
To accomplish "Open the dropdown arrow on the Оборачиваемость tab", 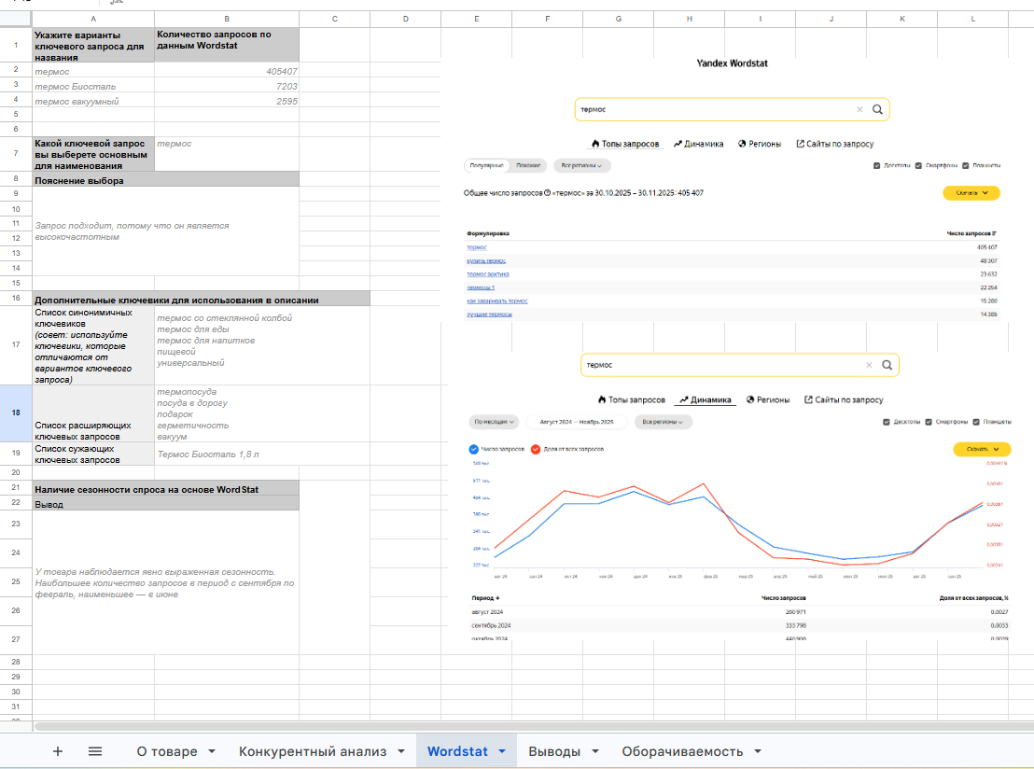I will [758, 751].
